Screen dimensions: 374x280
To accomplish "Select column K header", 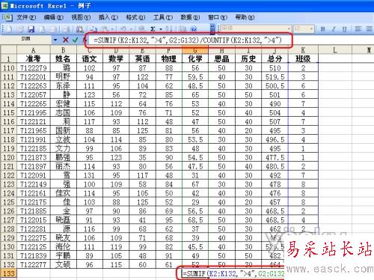I will click(x=303, y=50).
